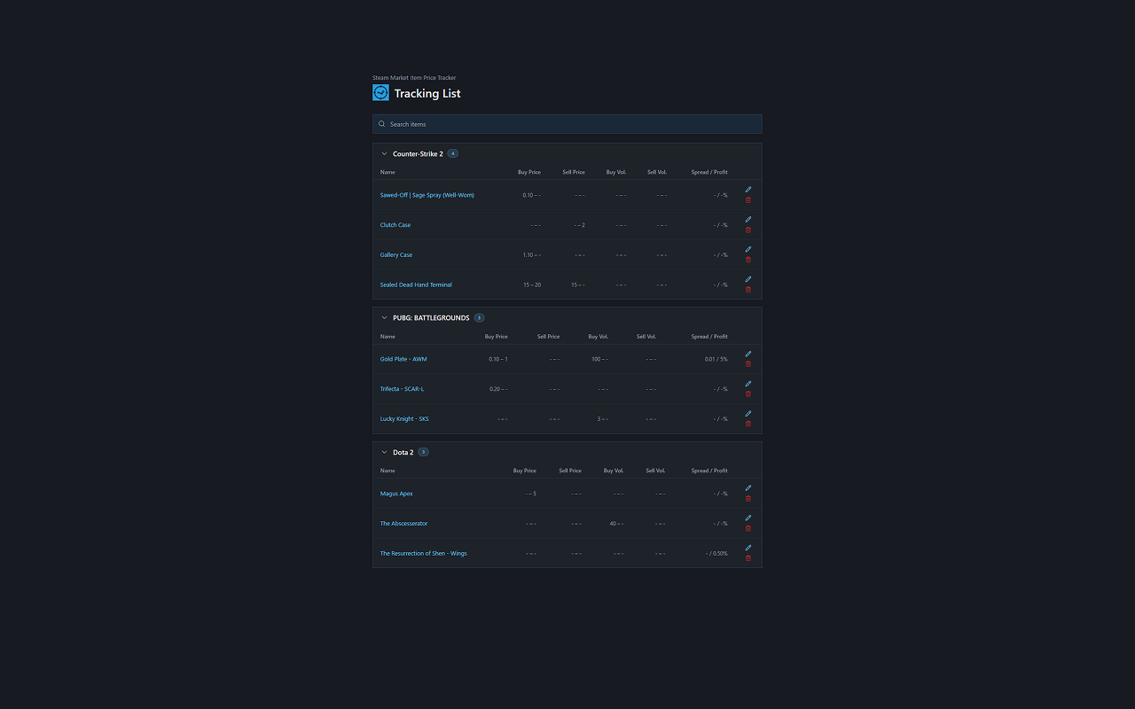
Task: Delete the Trifecta - SCAR-L entry
Action: pyautogui.click(x=748, y=394)
